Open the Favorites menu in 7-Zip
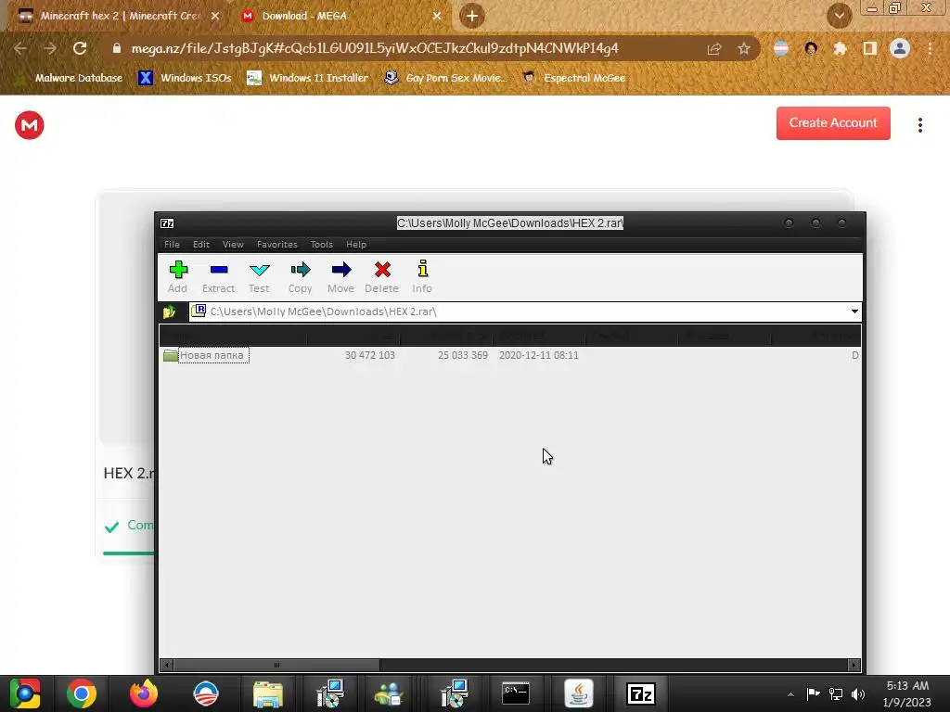 [x=276, y=245]
